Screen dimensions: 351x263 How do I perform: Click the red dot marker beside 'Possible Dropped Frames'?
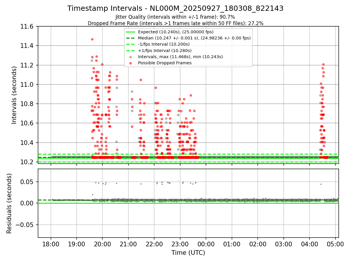[x=130, y=63]
